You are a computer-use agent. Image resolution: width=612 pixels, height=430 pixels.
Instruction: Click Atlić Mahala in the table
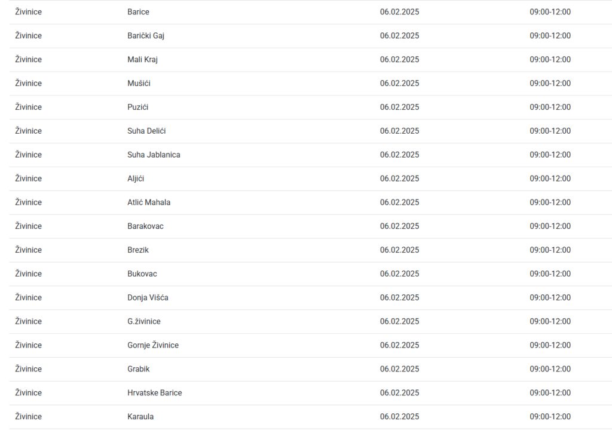click(149, 202)
